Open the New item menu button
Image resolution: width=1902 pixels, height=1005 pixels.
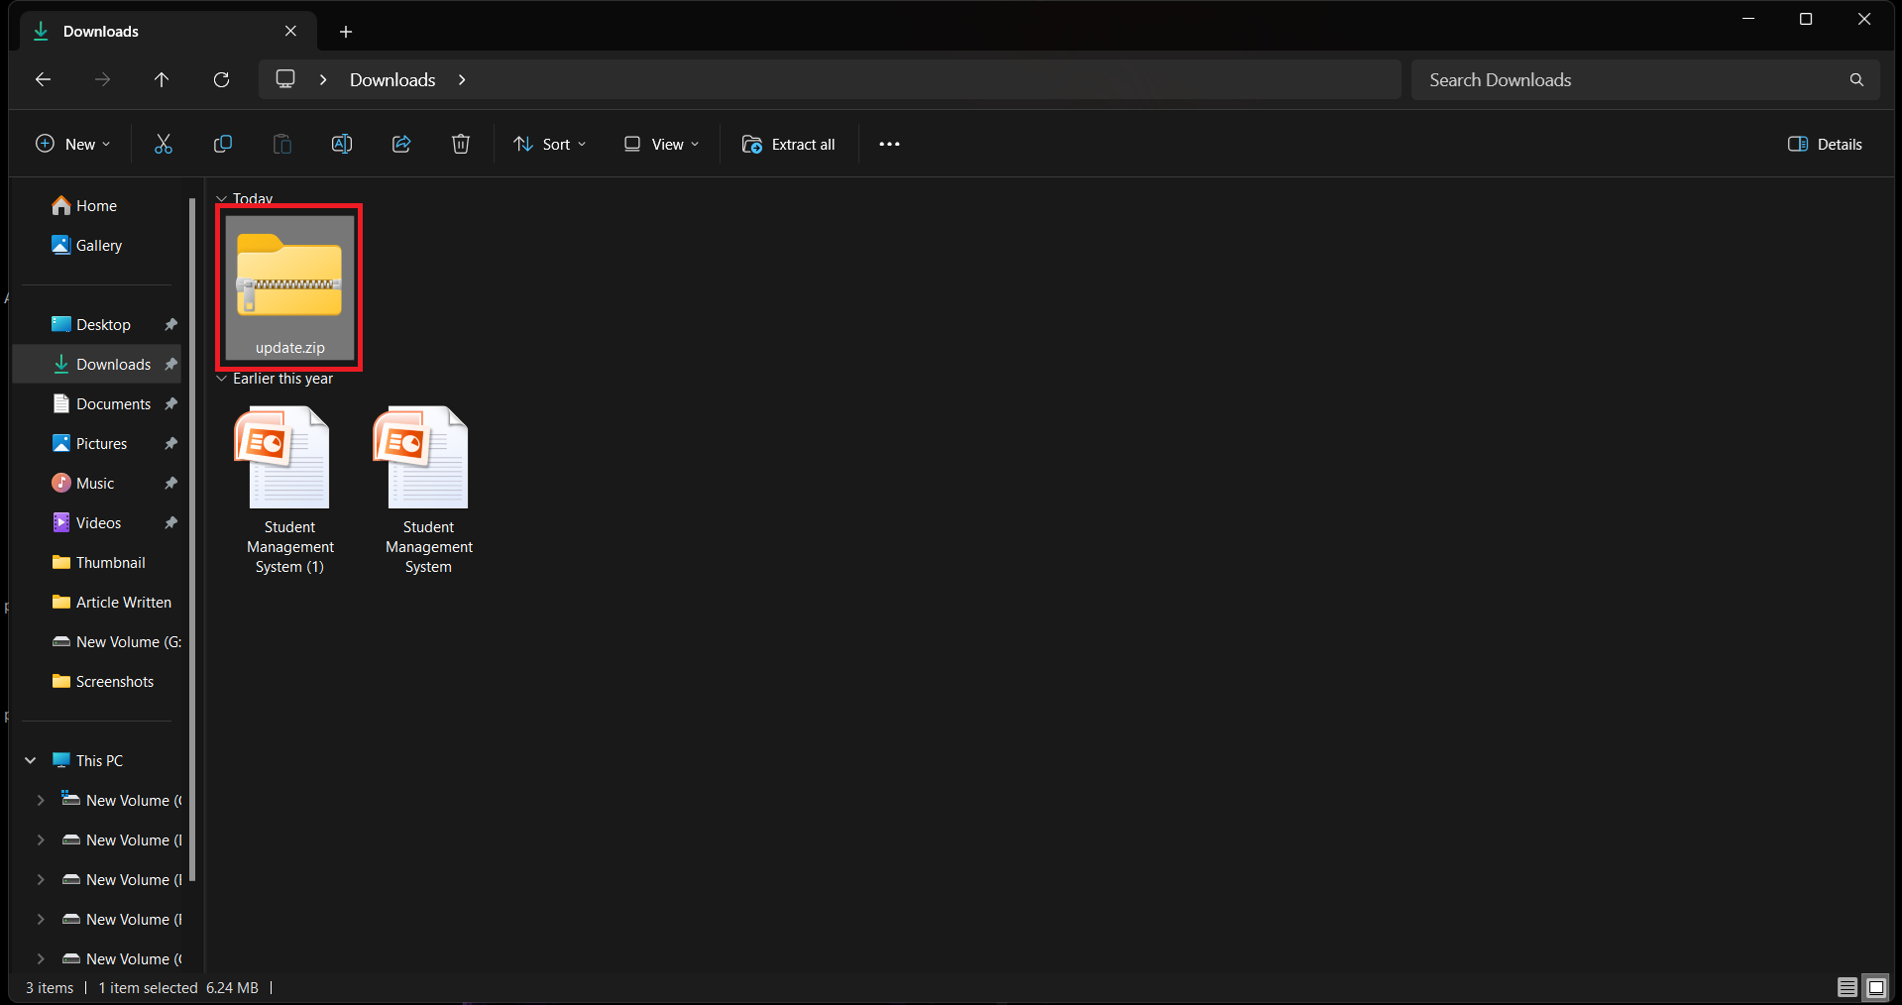[x=73, y=145]
